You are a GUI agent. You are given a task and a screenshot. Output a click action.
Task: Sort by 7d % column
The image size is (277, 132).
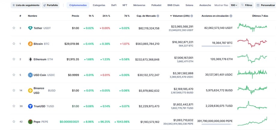(x=127, y=16)
